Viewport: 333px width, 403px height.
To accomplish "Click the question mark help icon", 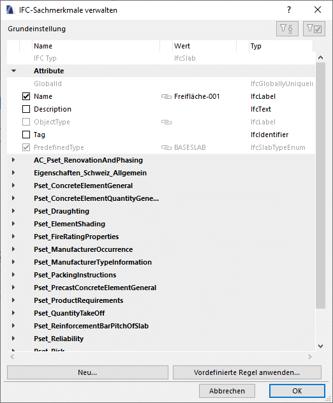I will coord(289,10).
